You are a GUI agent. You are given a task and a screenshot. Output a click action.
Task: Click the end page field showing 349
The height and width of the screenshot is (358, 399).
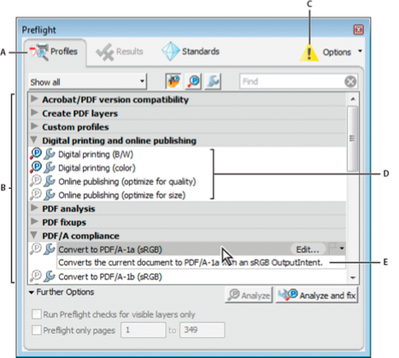202,330
